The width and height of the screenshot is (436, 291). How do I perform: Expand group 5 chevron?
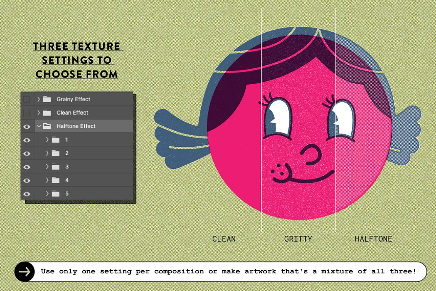(47, 193)
